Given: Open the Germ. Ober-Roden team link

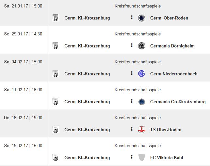Looking at the screenshot, I should point(169,18).
